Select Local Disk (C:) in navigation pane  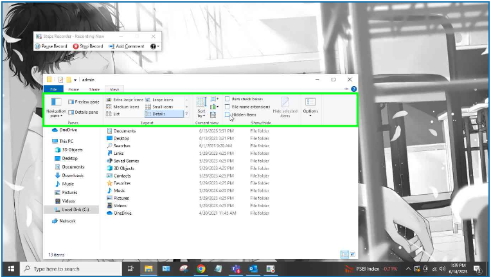(x=72, y=210)
